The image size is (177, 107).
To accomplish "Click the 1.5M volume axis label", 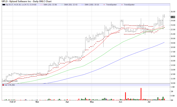I will coord(173,87).
